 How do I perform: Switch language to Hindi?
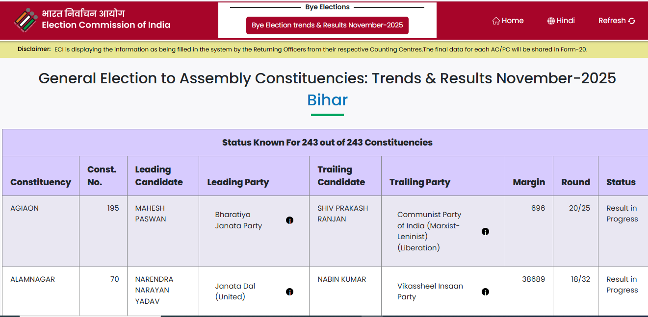(x=566, y=21)
